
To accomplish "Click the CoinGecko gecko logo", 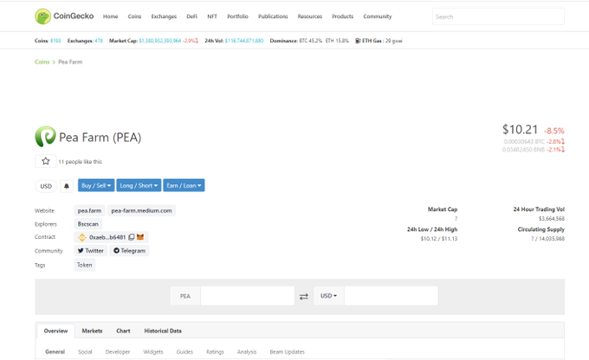I will coord(42,16).
